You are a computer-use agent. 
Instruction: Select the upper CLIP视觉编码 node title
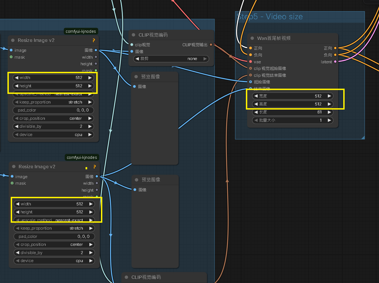153,35
